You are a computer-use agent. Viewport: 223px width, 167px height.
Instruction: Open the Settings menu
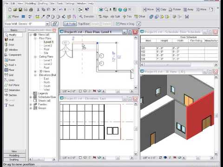(70, 3)
